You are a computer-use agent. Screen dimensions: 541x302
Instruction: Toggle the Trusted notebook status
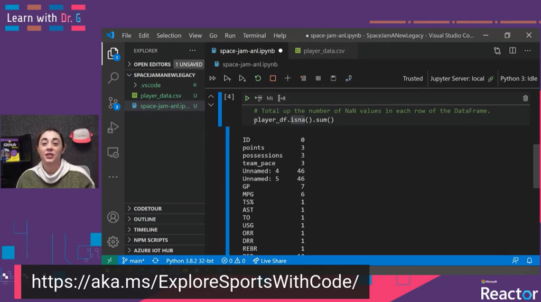tap(413, 78)
